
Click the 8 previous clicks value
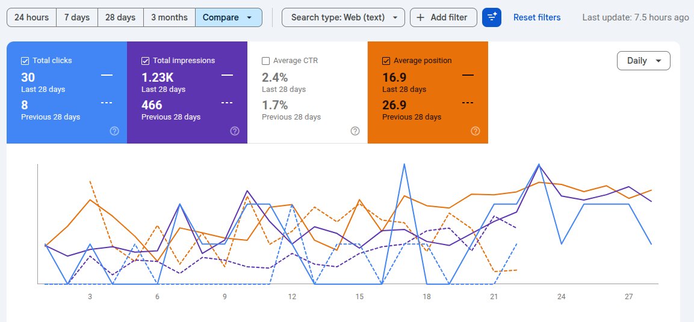coord(24,105)
